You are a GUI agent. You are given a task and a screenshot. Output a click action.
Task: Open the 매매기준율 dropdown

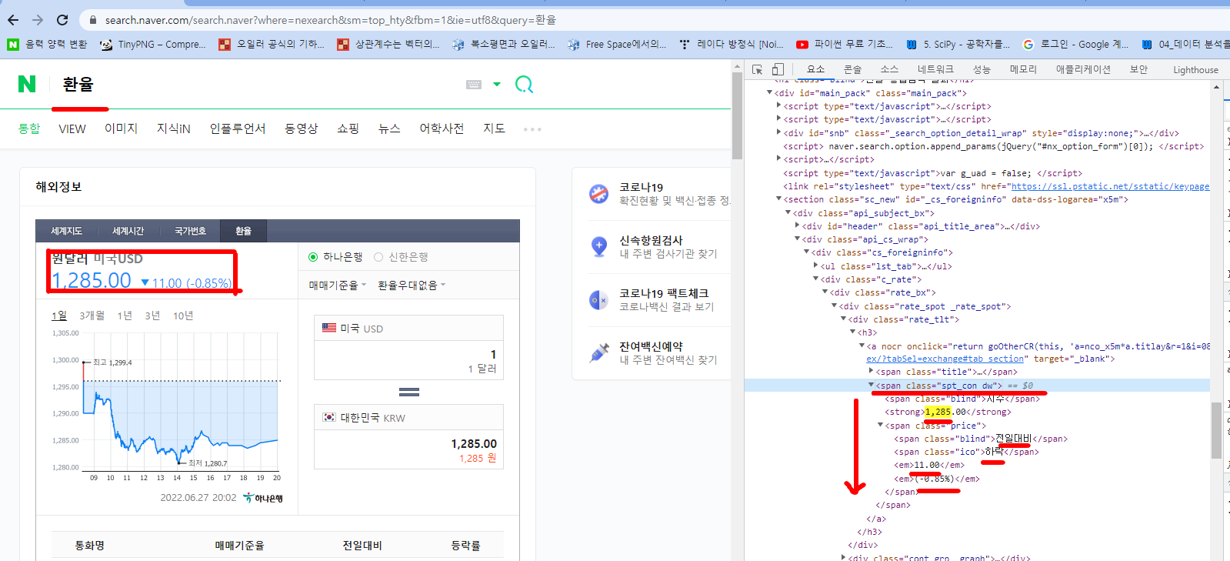338,286
